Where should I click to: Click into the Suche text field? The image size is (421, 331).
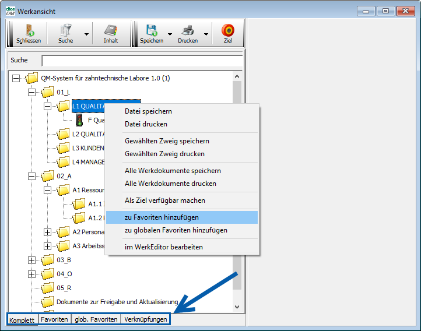pos(142,61)
